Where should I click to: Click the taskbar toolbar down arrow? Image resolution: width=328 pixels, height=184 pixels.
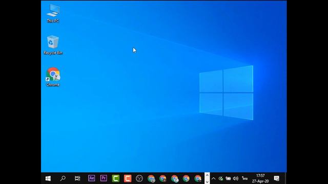coord(207,181)
